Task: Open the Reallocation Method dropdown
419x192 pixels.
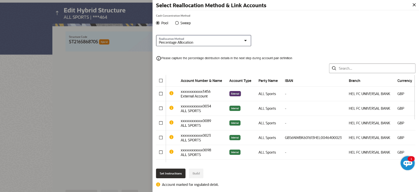Action: tap(203, 41)
